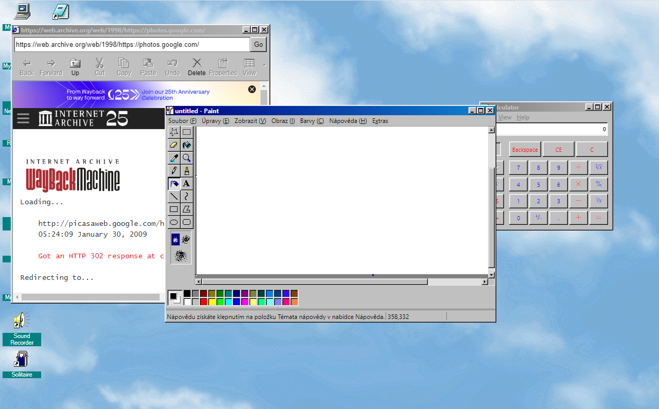Click Paint horizontal scrollbar left arrow

[199, 281]
